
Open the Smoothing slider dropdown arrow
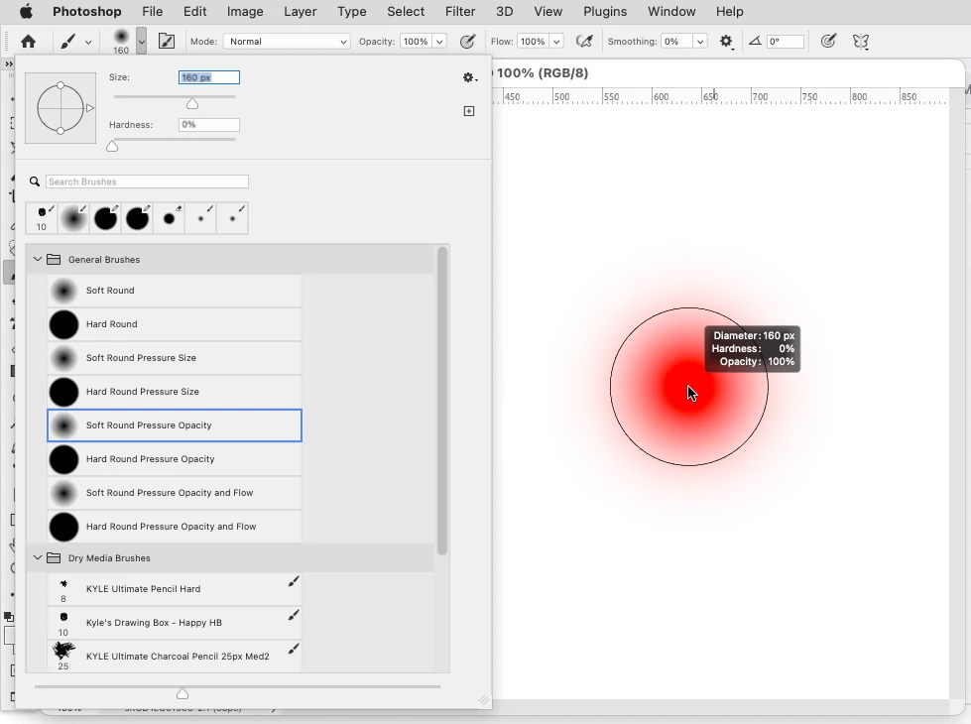click(700, 42)
